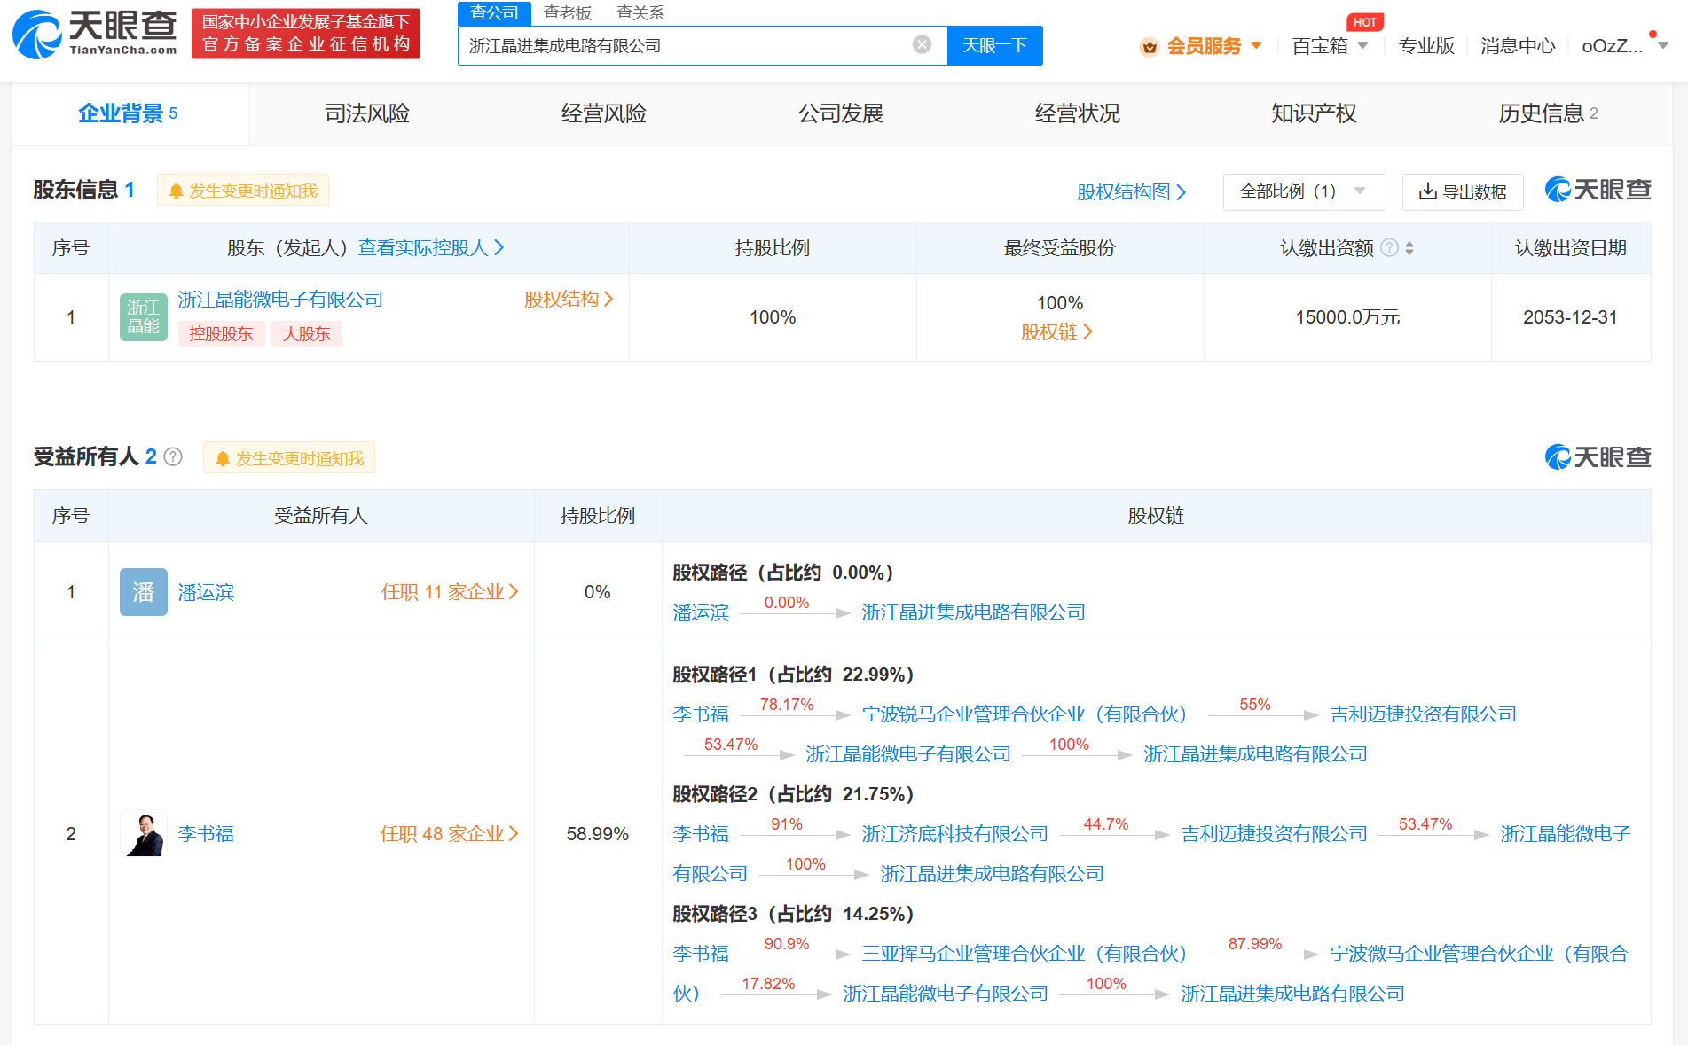Open 浙江济底科技有限公司 link in path 2
Screen dimensions: 1688x1045
click(x=954, y=834)
